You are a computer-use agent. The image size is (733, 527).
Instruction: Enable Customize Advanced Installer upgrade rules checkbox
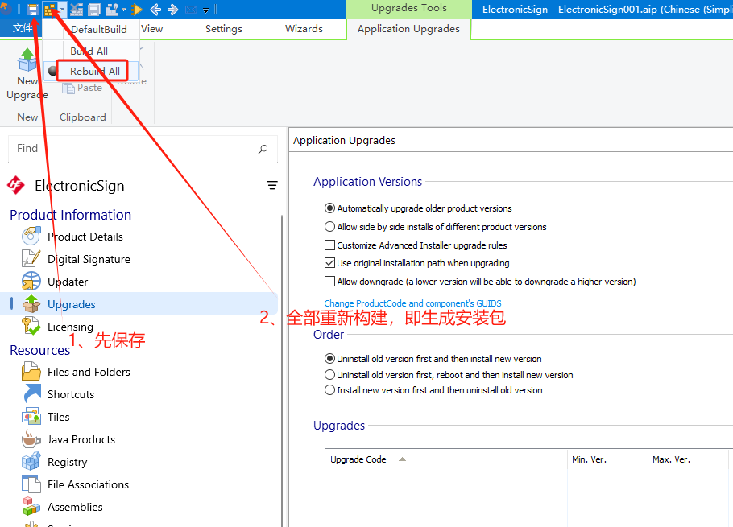(329, 245)
